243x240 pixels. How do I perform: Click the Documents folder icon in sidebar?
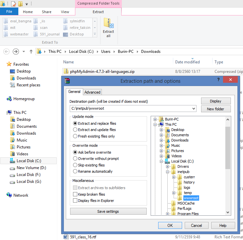point(12,126)
